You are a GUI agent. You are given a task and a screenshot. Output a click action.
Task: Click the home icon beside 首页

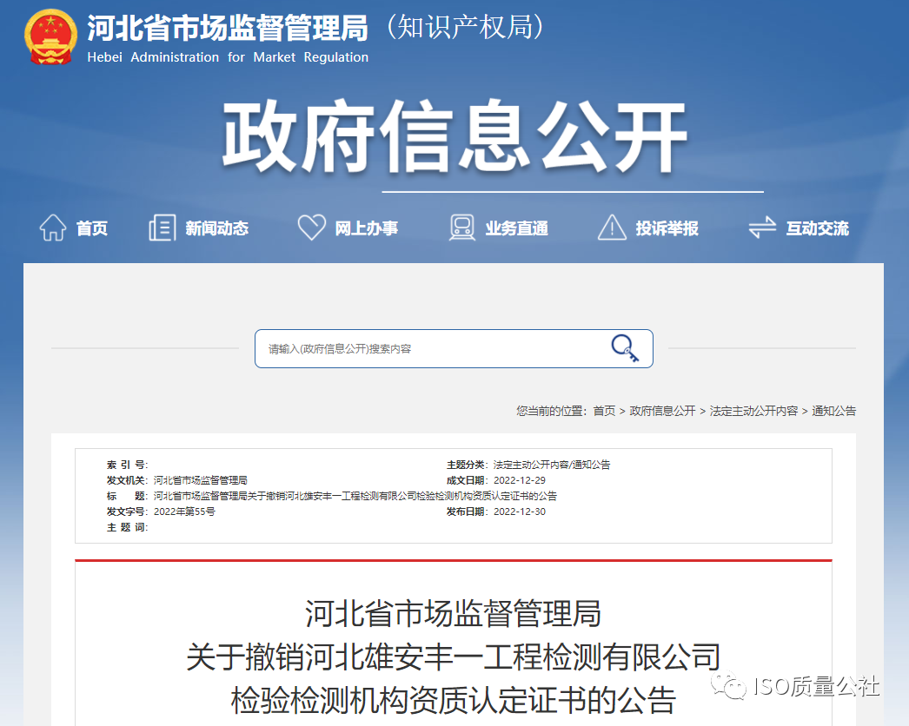54,227
